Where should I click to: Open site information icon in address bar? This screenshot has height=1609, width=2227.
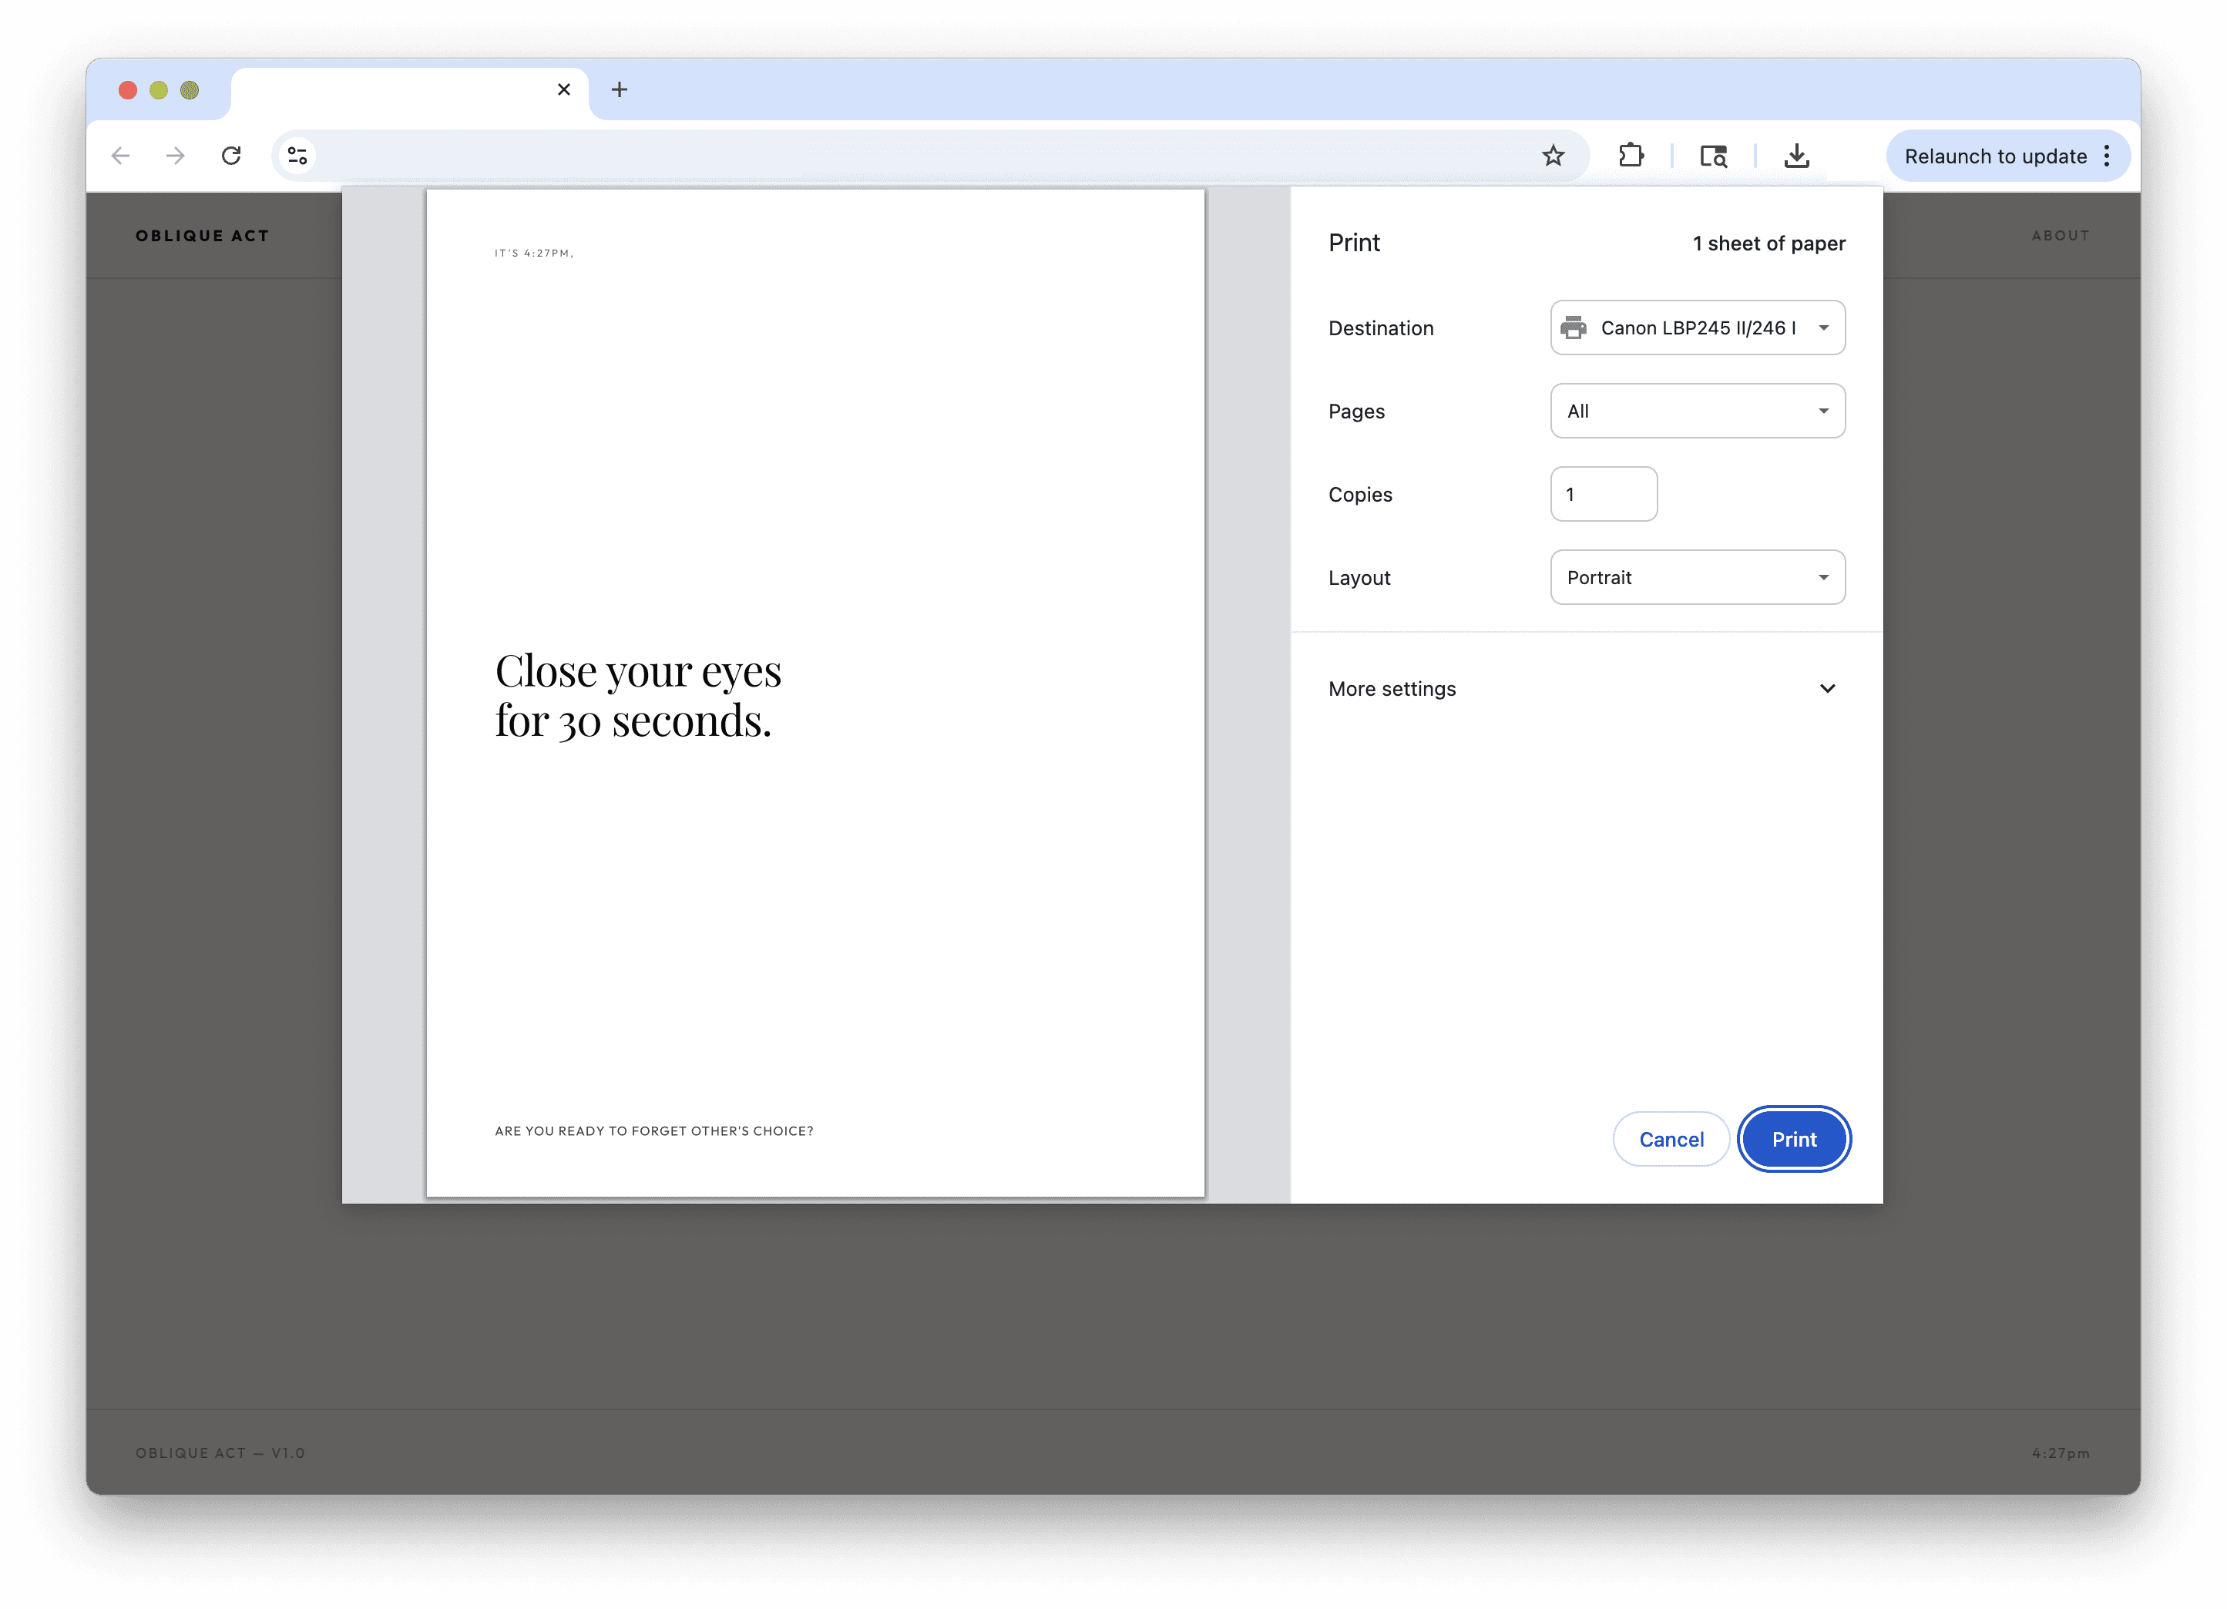click(297, 156)
